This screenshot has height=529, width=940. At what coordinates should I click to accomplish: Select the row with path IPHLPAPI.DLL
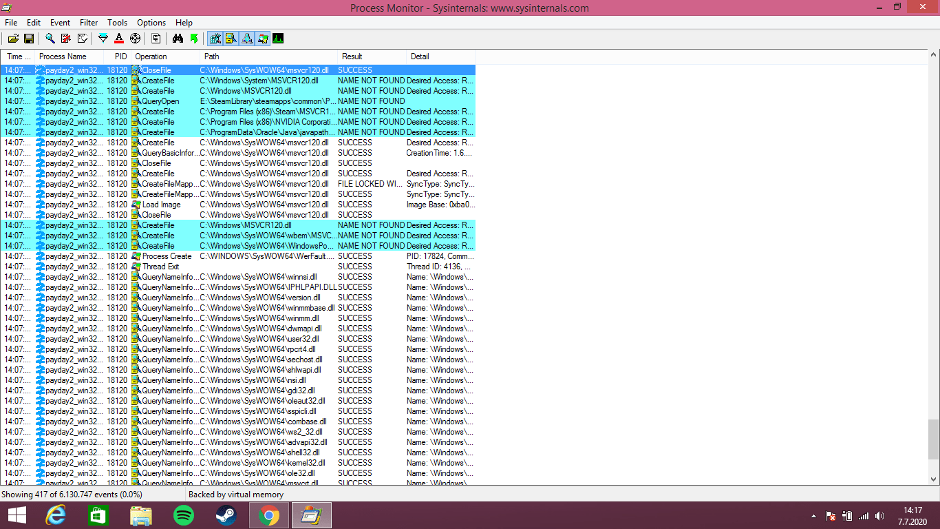238,287
